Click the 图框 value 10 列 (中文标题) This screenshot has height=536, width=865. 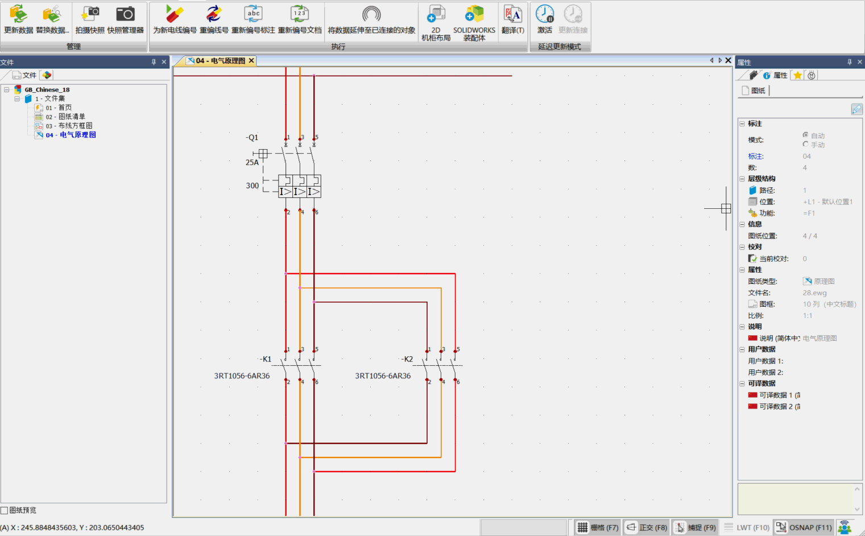pyautogui.click(x=830, y=304)
